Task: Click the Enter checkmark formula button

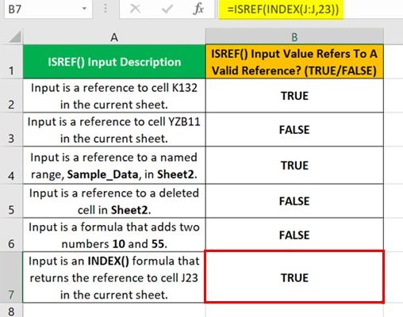Action: (167, 9)
